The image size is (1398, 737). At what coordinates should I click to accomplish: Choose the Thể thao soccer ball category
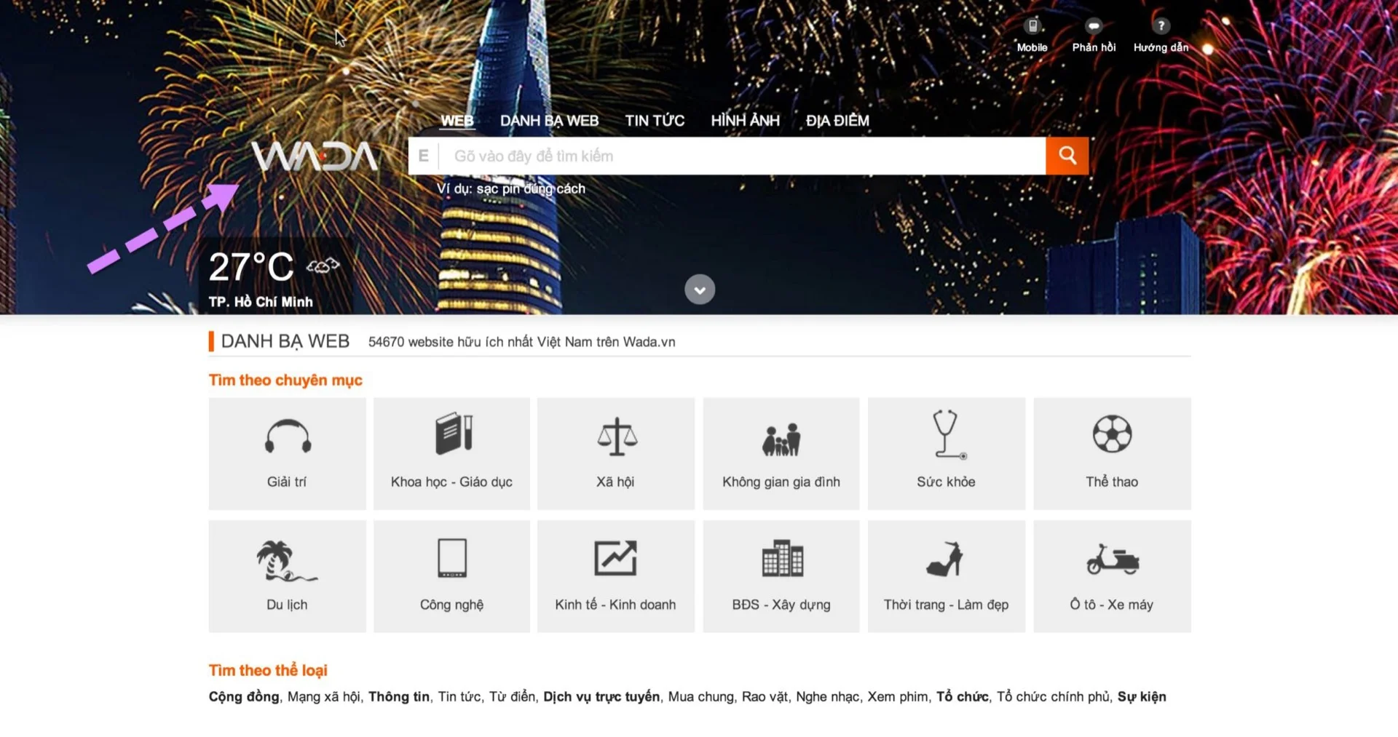pos(1112,453)
